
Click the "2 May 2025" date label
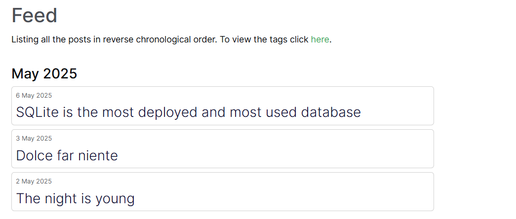tap(34, 182)
